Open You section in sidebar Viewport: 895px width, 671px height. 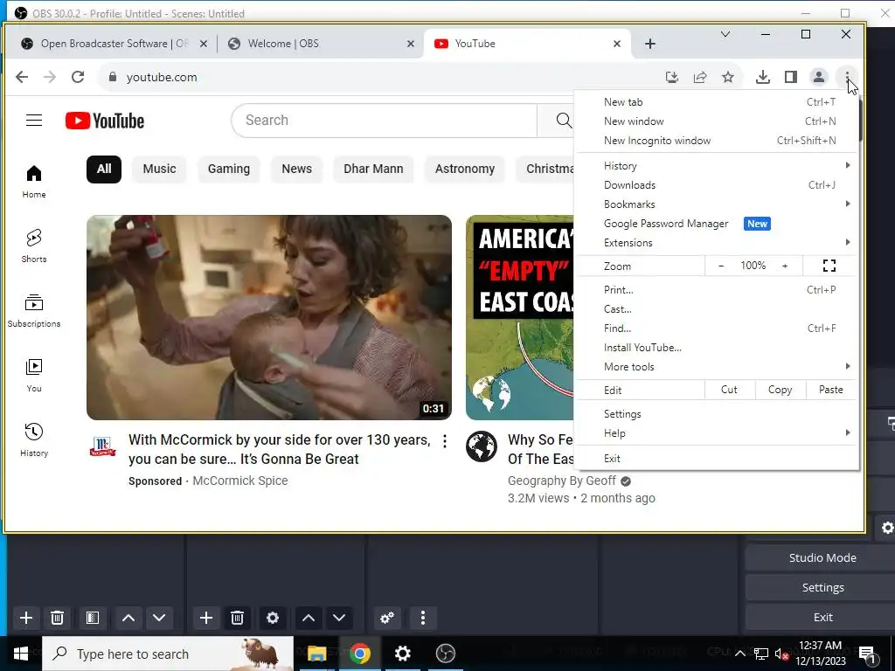point(34,376)
